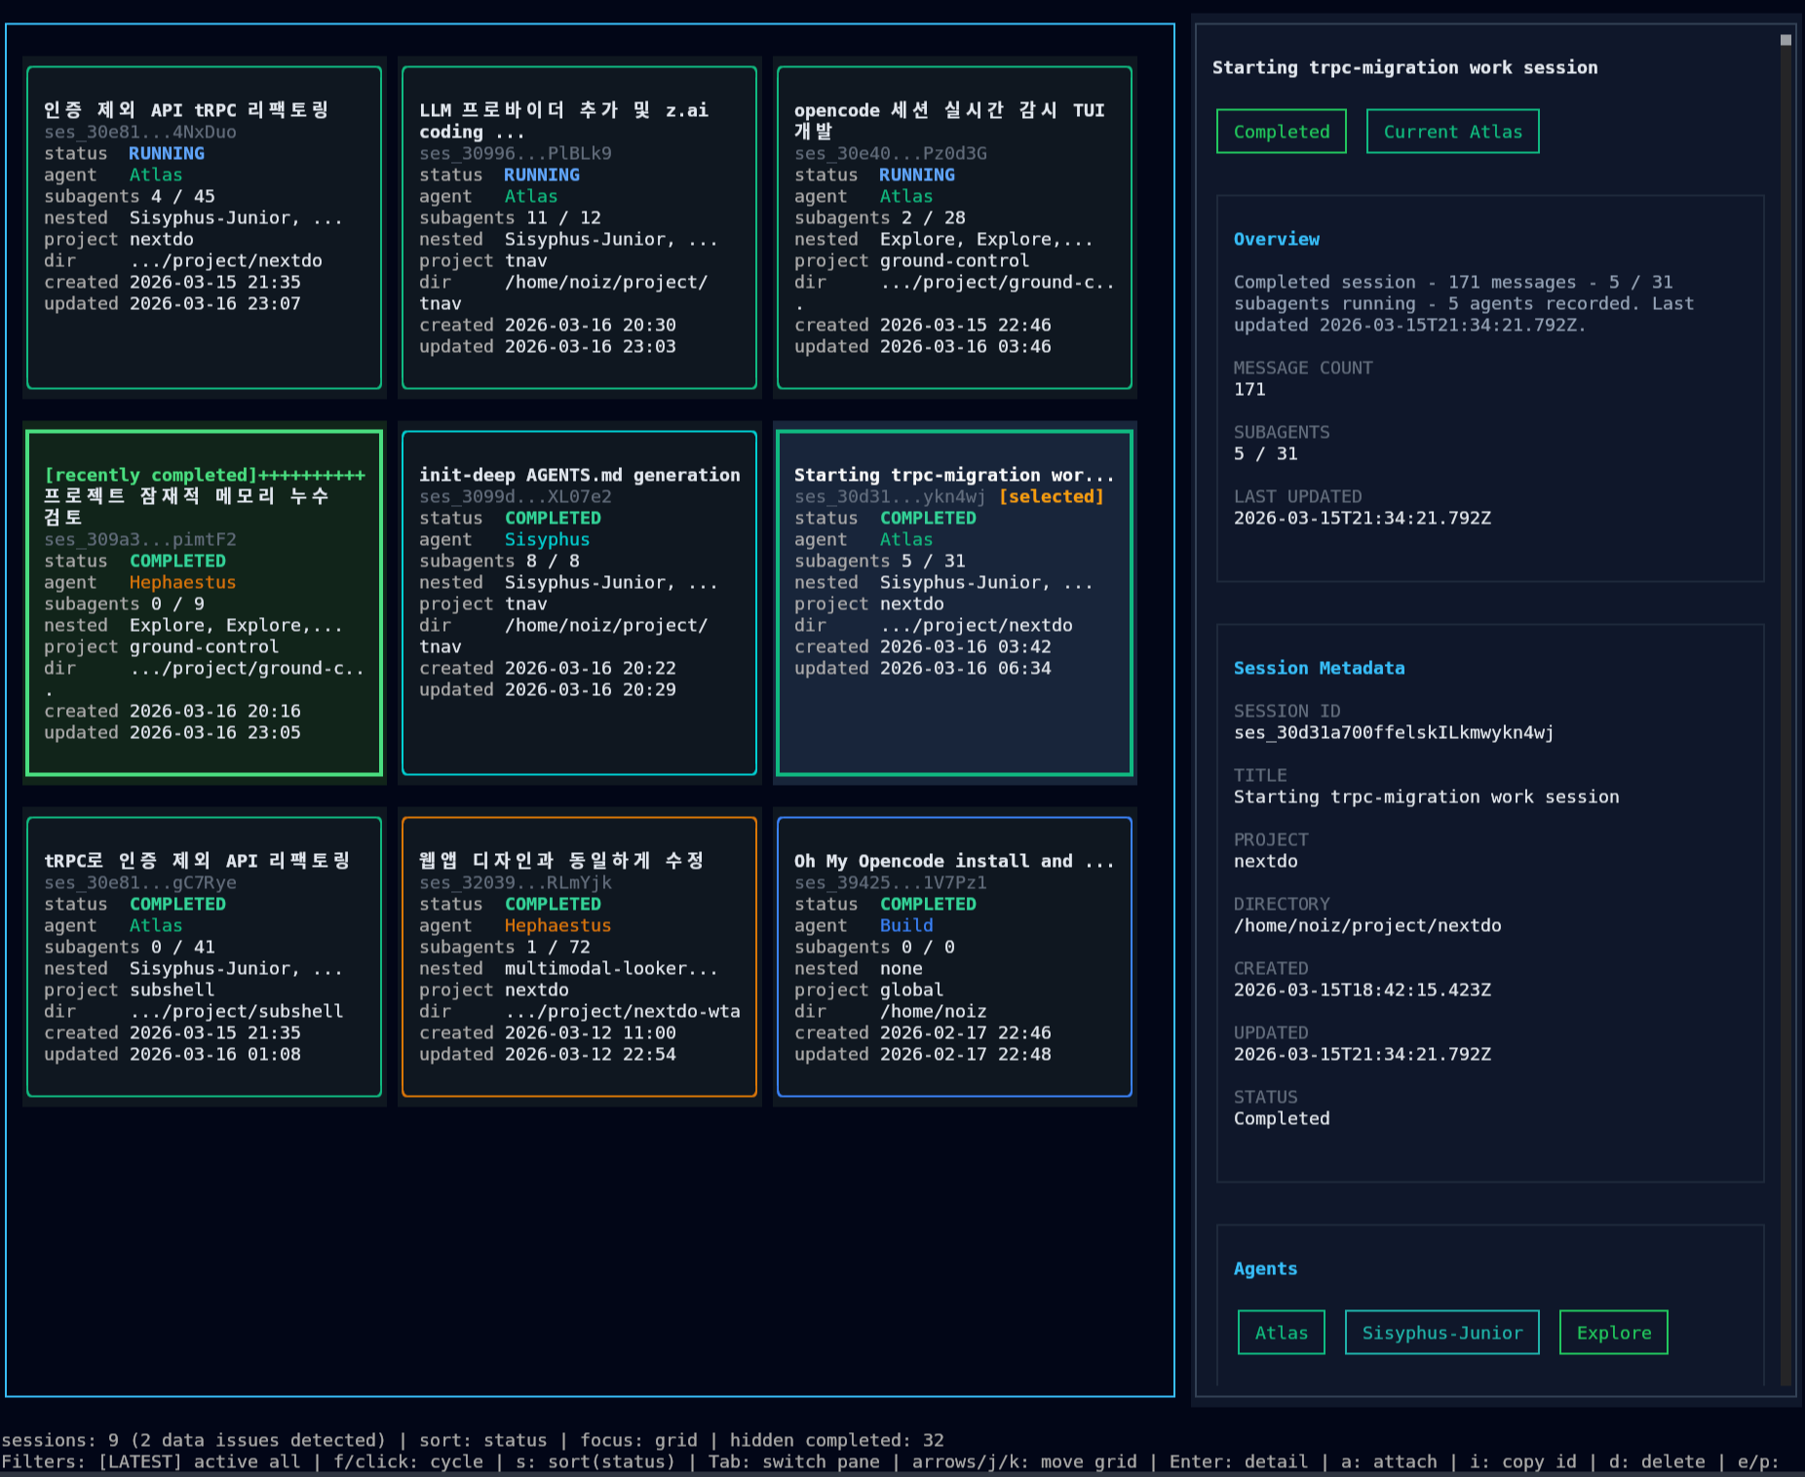Click the [selected] tag on trpc-migration card

pyautogui.click(x=1052, y=496)
